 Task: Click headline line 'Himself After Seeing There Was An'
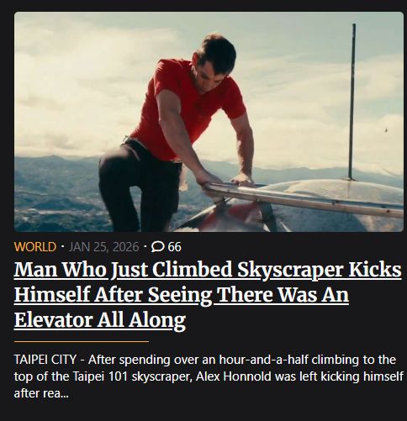click(x=182, y=295)
